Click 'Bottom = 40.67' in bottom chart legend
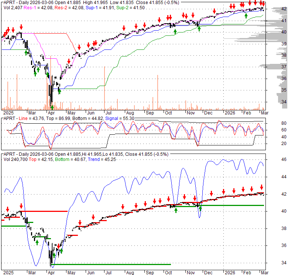Screen dimensions: 288x275 [x=71, y=159]
